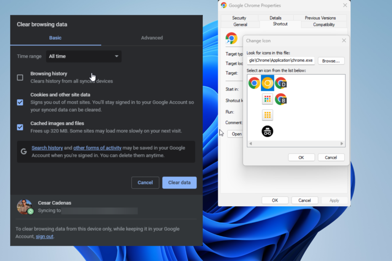The height and width of the screenshot is (261, 392).
Task: Select the Chrome icon with D badge
Action: tap(281, 83)
